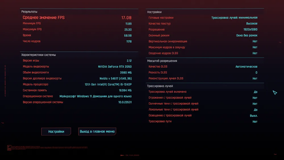Screen dimensions: 284x160
Task: Select OS version 10.0.22631
Action: 125,102
